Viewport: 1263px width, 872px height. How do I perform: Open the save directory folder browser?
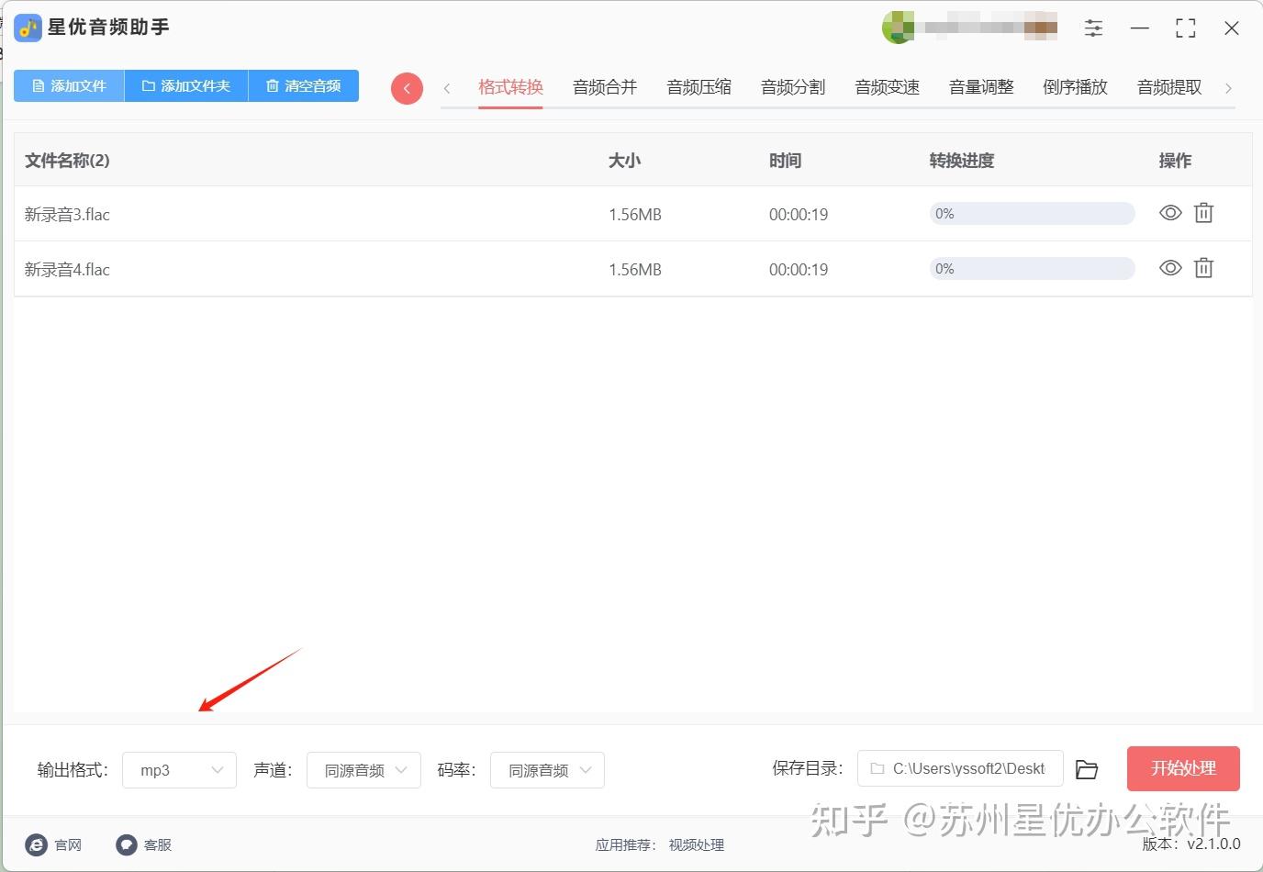(x=1087, y=769)
